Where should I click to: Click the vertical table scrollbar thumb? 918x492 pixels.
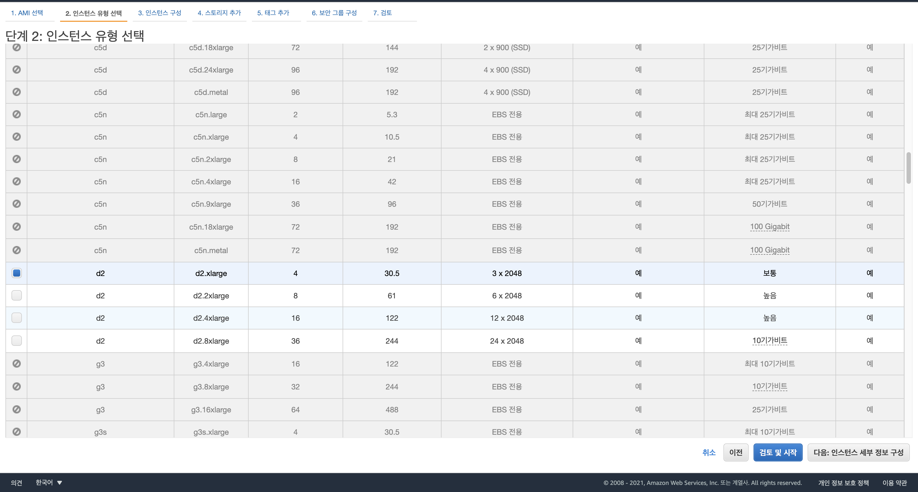[908, 168]
